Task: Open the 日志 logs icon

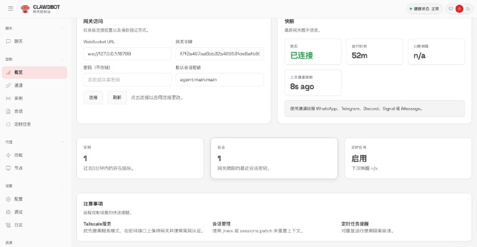Action: (8, 225)
